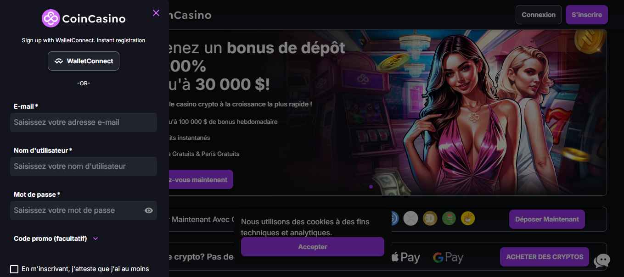Click the S'inscrire button in the header

click(587, 15)
